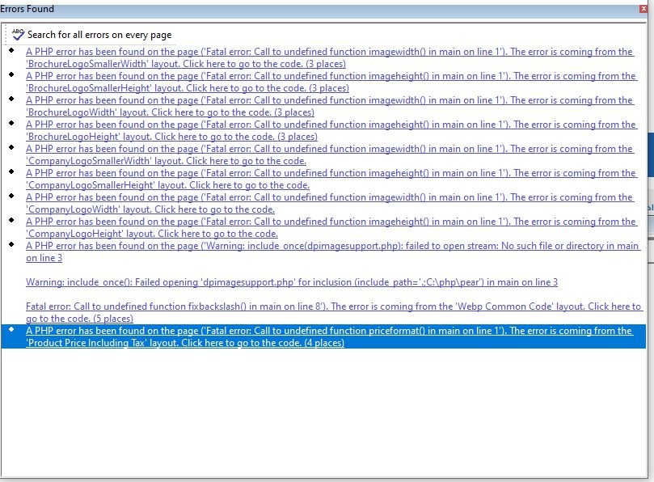This screenshot has height=482, width=654.
Task: Click the Errors Found title text
Action: (27, 9)
